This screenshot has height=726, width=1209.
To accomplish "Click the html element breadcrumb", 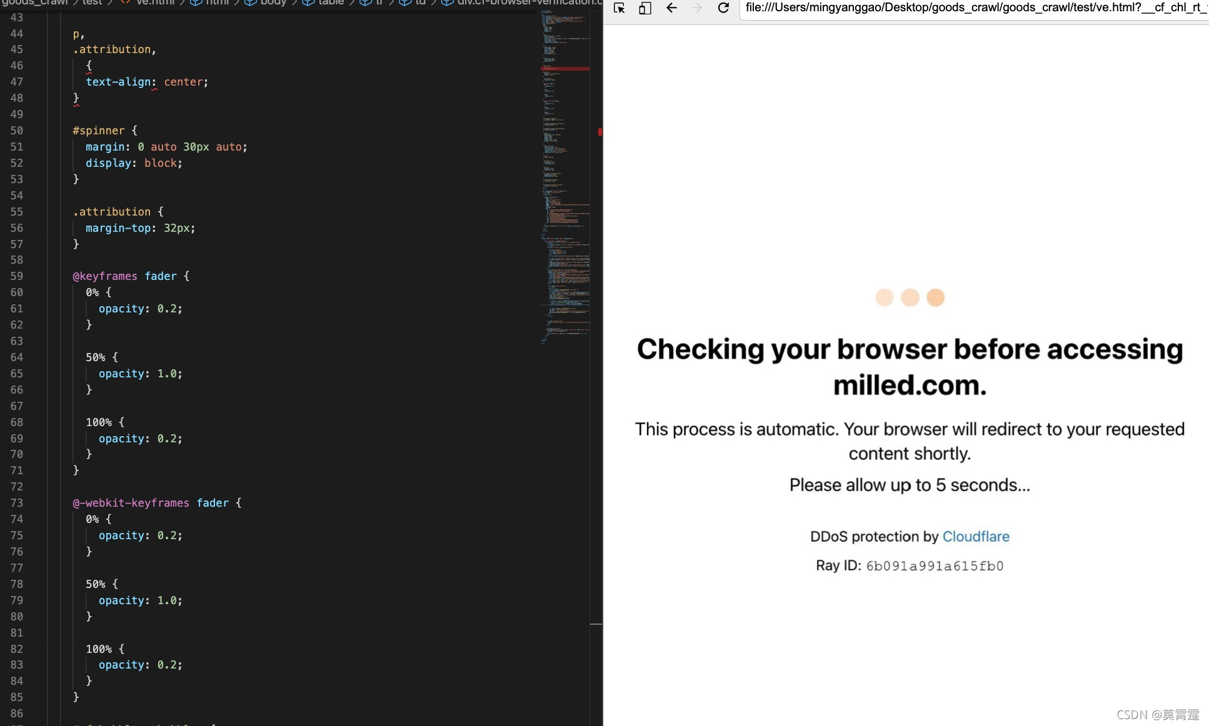I will [216, 2].
